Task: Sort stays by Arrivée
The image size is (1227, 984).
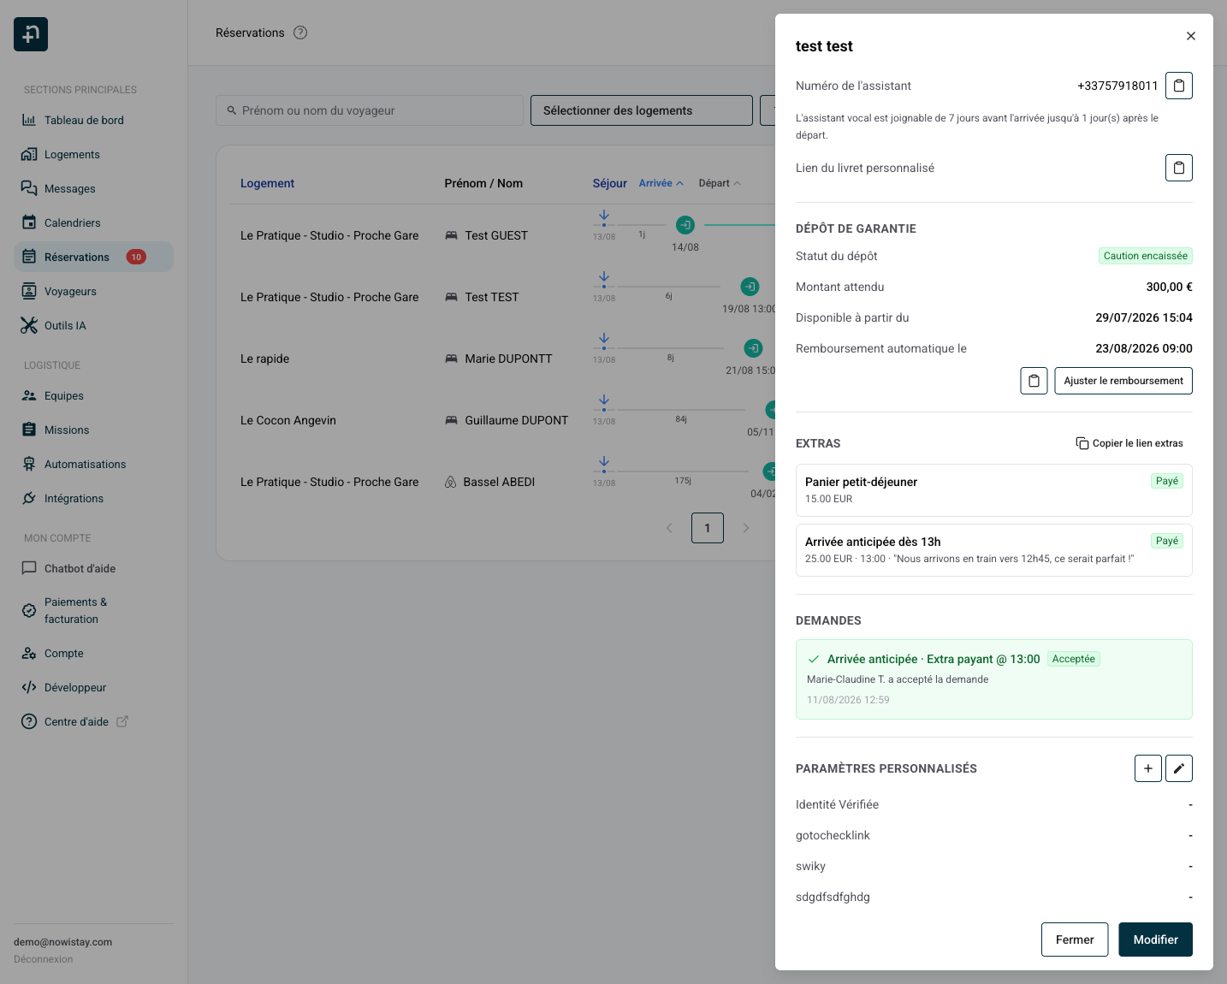Action: click(x=661, y=183)
